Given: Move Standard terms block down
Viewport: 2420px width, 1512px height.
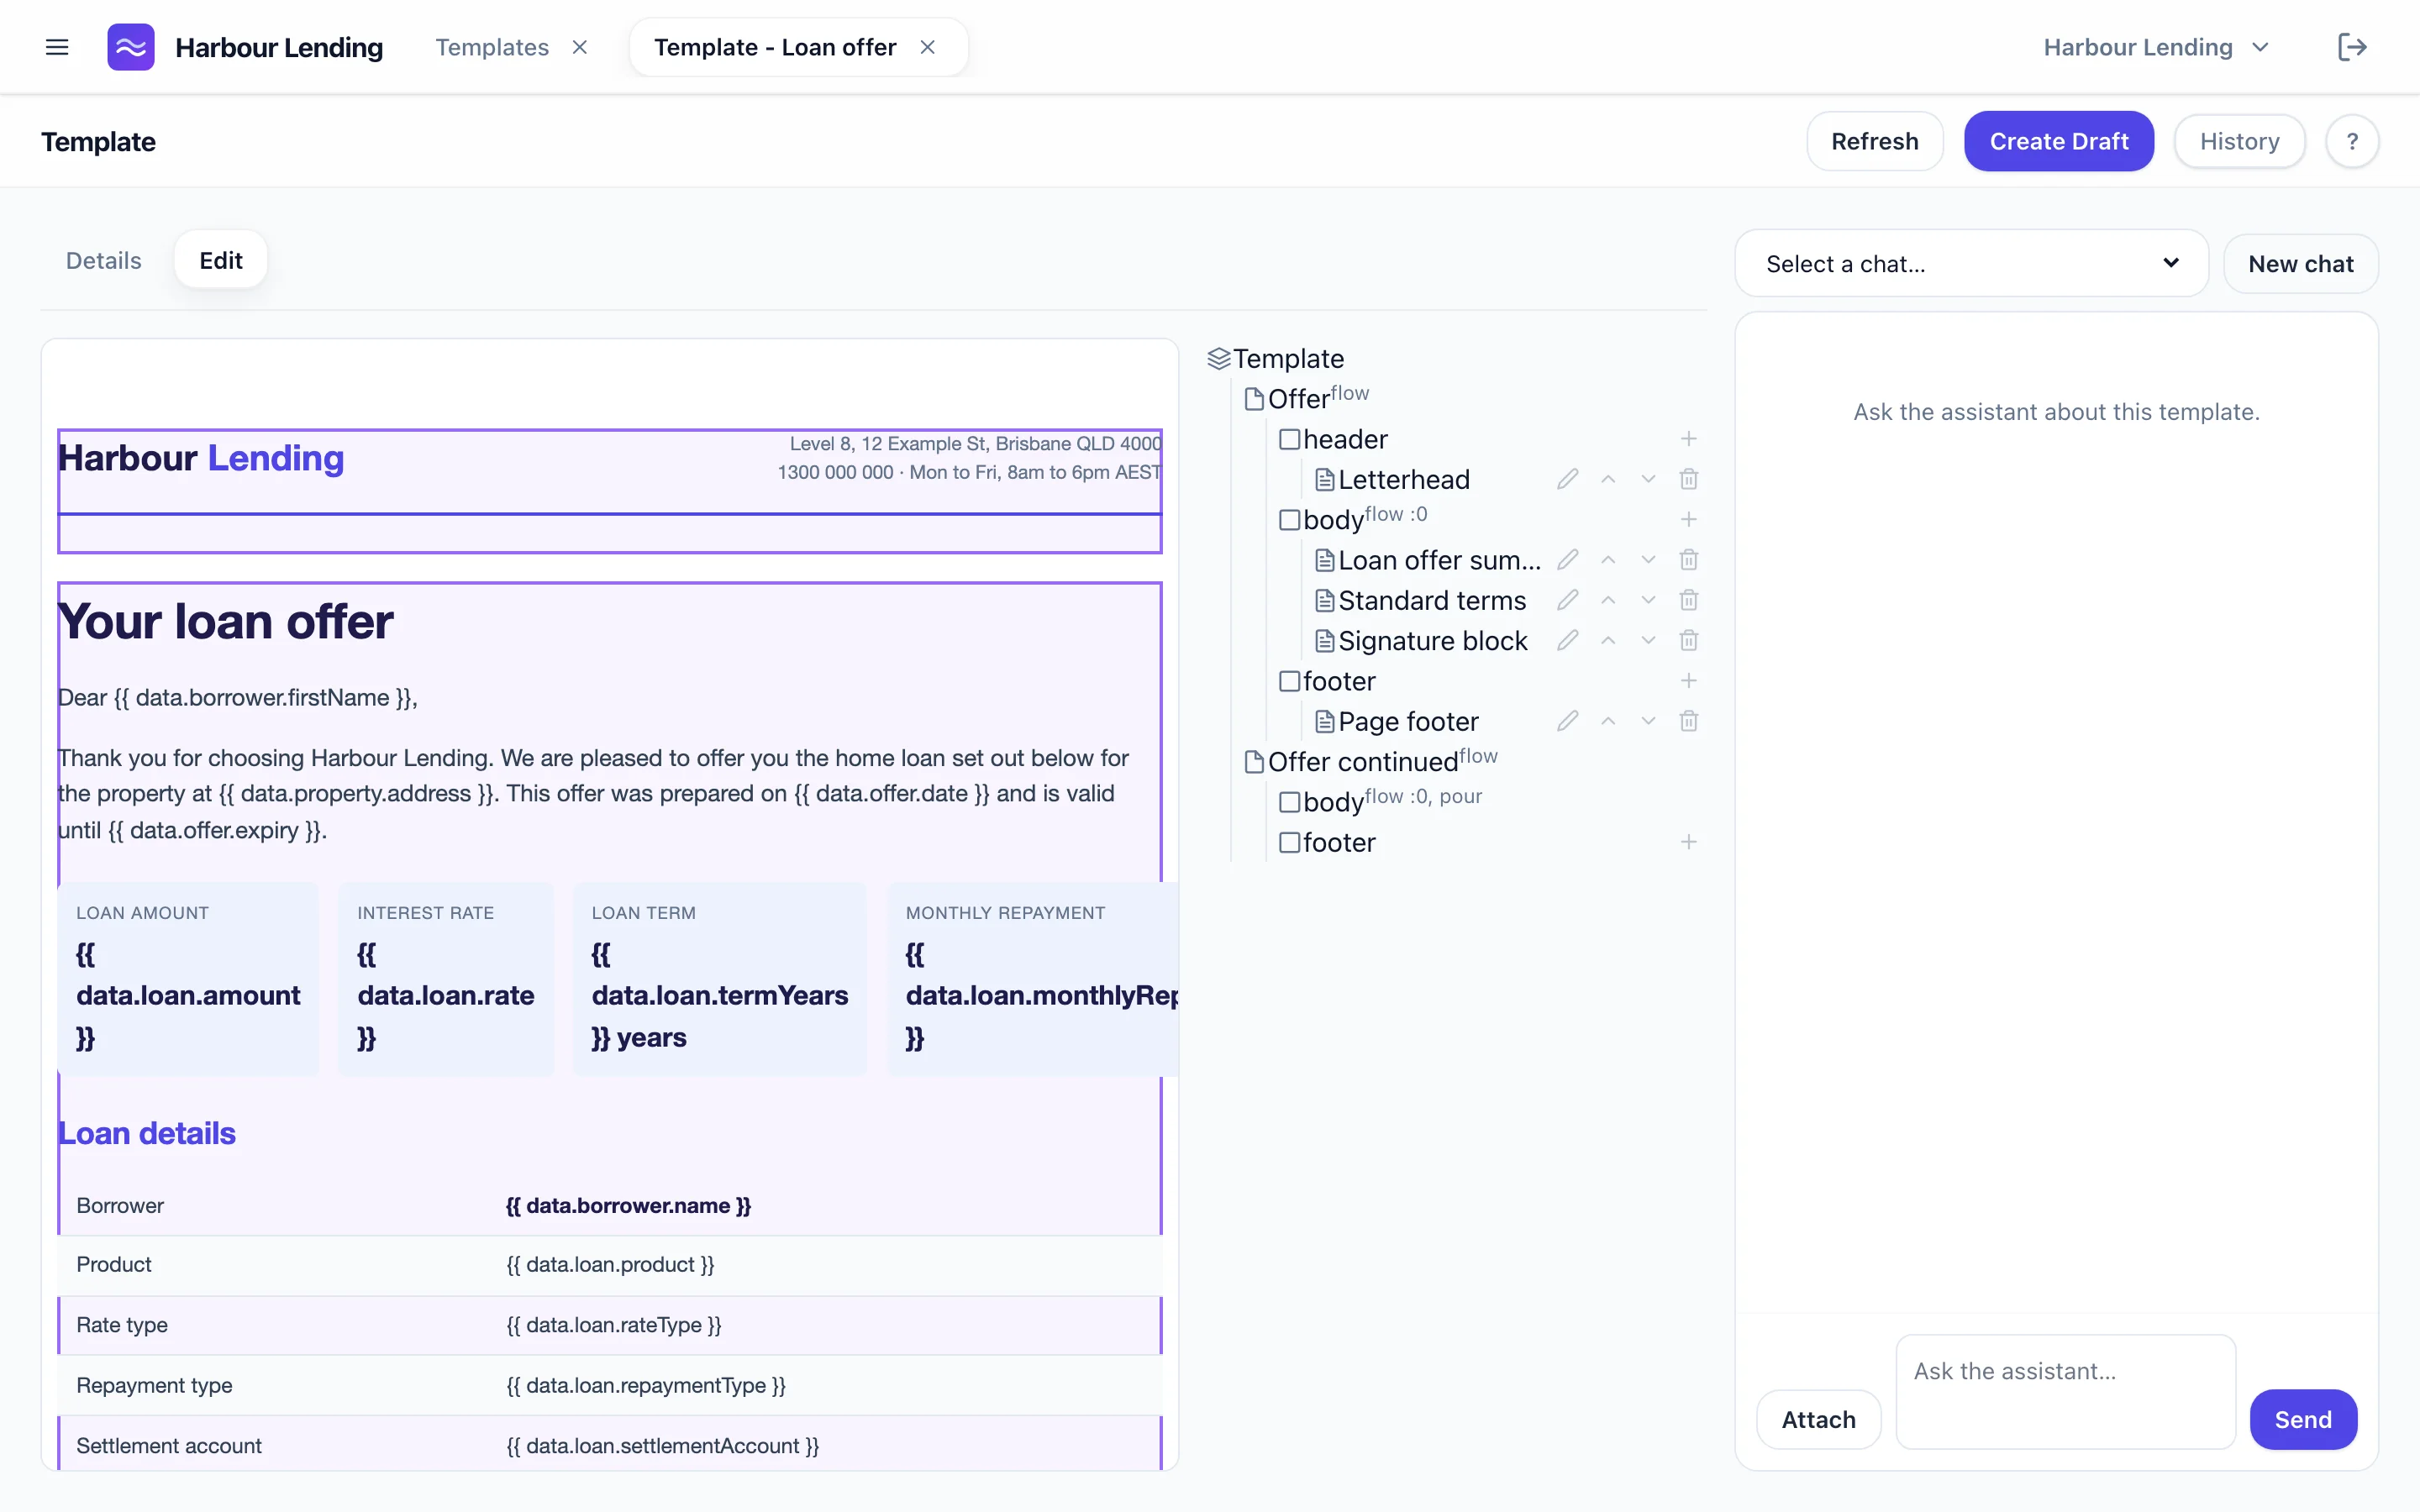Looking at the screenshot, I should point(1648,600).
